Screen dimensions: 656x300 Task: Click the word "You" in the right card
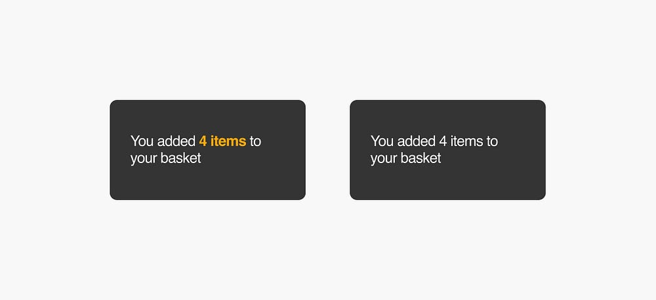pos(382,141)
